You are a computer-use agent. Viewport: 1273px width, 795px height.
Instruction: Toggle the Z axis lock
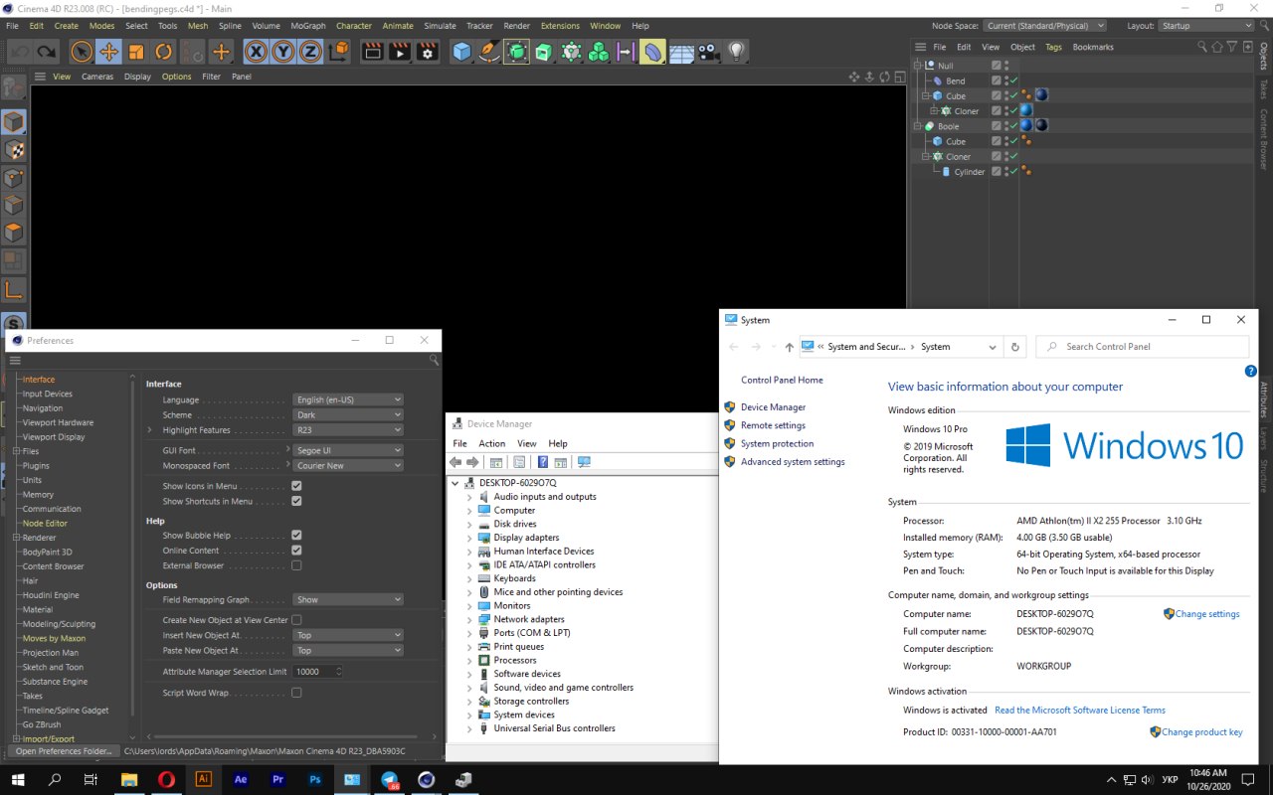click(311, 52)
